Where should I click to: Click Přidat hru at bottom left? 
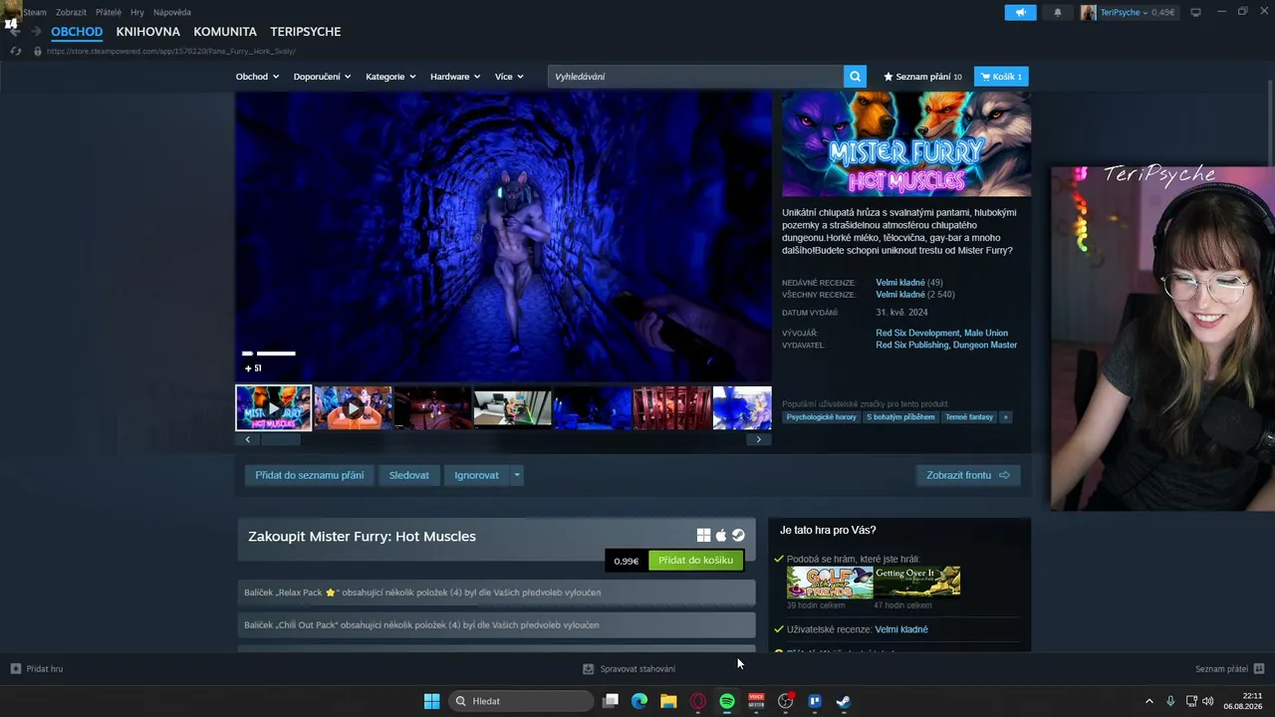(x=37, y=669)
